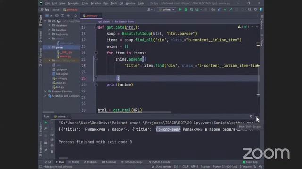Image resolution: width=302 pixels, height=169 pixels.
Task: Click UTF-8 encoding in status bar
Action: point(194,167)
